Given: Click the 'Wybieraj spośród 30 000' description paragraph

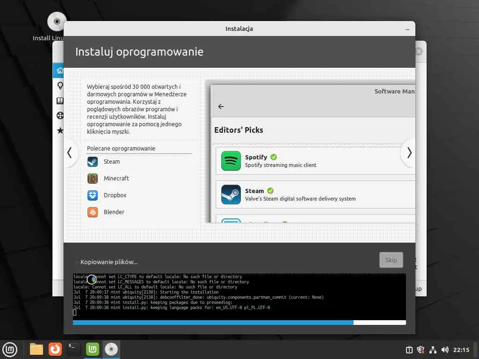Looking at the screenshot, I should [x=137, y=109].
